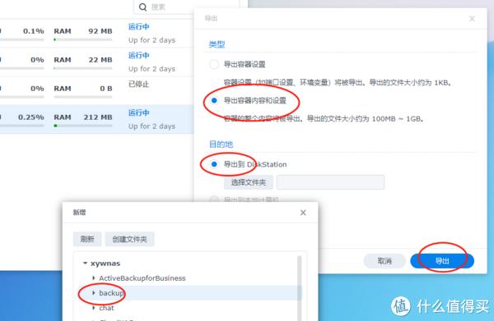This screenshot has width=494, height=321.
Task: Click the cancel button in export dialog
Action: point(384,261)
